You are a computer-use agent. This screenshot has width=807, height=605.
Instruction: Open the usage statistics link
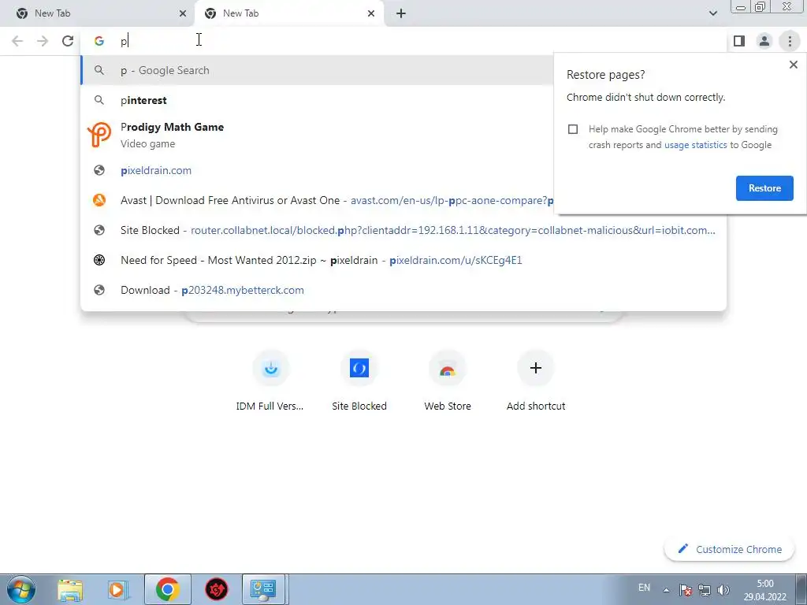(x=695, y=145)
